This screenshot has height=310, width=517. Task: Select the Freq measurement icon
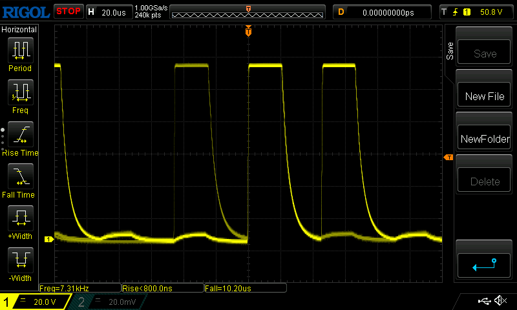[x=20, y=93]
